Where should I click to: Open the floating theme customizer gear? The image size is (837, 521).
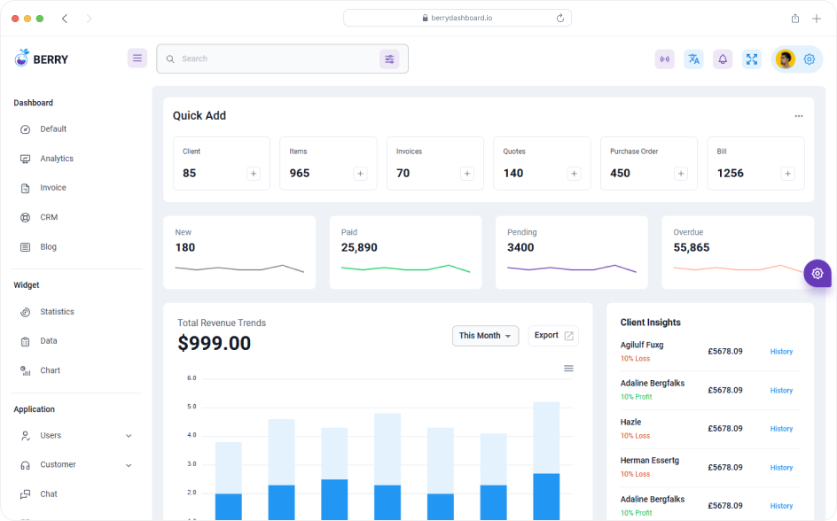pyautogui.click(x=817, y=273)
